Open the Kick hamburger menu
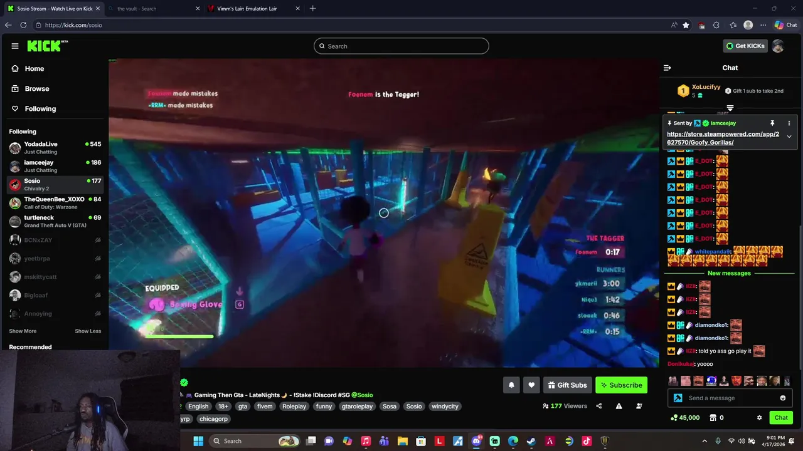The image size is (803, 451). 14,46
